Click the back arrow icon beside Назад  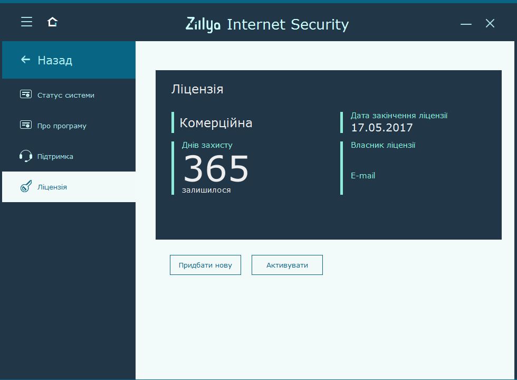click(x=25, y=60)
